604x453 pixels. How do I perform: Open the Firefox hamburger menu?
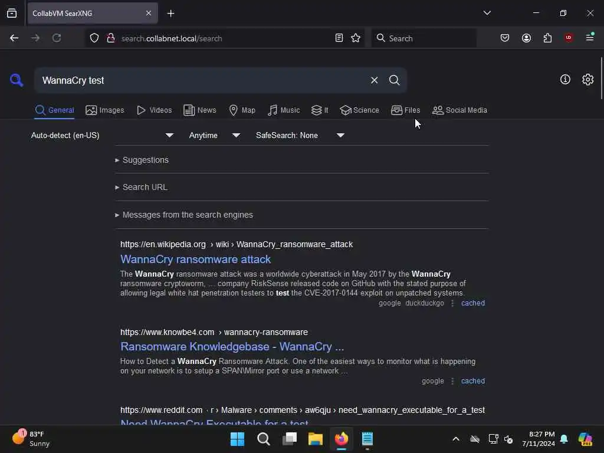(x=590, y=37)
